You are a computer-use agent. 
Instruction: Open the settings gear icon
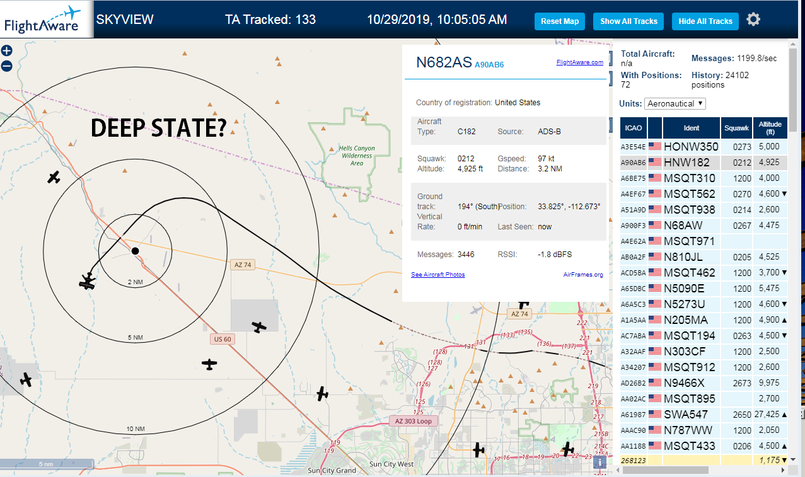[x=753, y=20]
